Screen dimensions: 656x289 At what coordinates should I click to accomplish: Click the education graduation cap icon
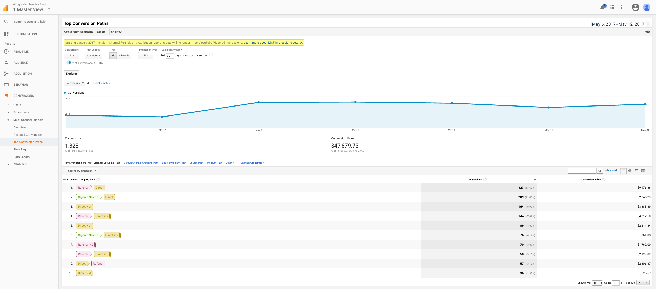[x=648, y=32]
